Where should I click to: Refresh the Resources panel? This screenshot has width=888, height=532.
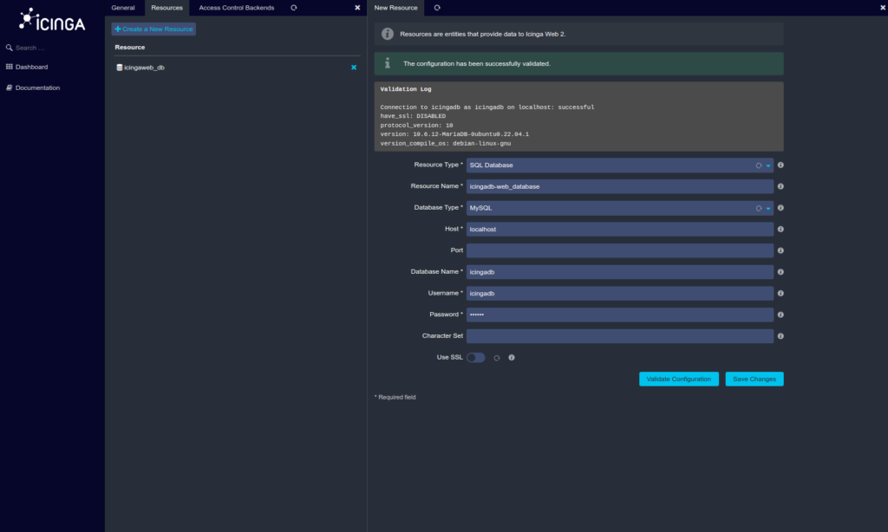click(x=294, y=7)
